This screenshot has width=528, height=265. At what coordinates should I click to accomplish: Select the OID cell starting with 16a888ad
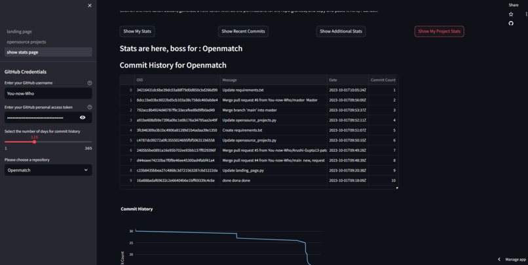click(x=177, y=181)
